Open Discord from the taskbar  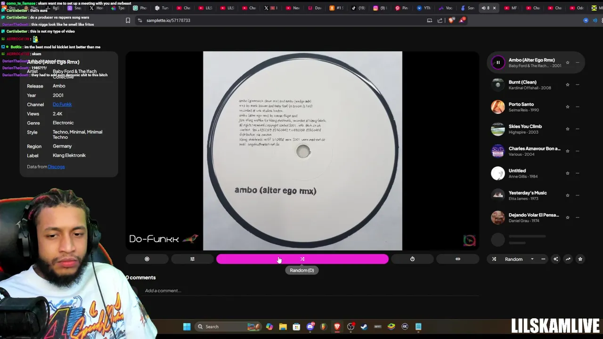tap(310, 327)
